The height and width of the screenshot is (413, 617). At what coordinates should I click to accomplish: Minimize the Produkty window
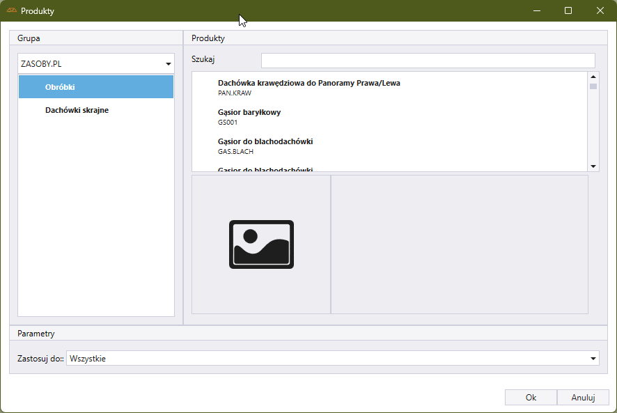[537, 11]
